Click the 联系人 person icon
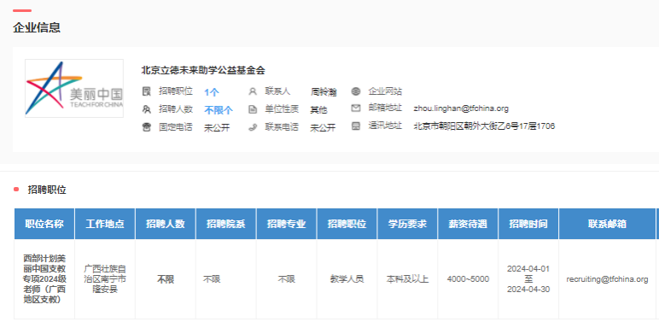The image size is (659, 322). tap(253, 91)
